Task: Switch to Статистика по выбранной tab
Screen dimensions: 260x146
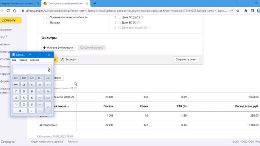Action: coord(66,4)
